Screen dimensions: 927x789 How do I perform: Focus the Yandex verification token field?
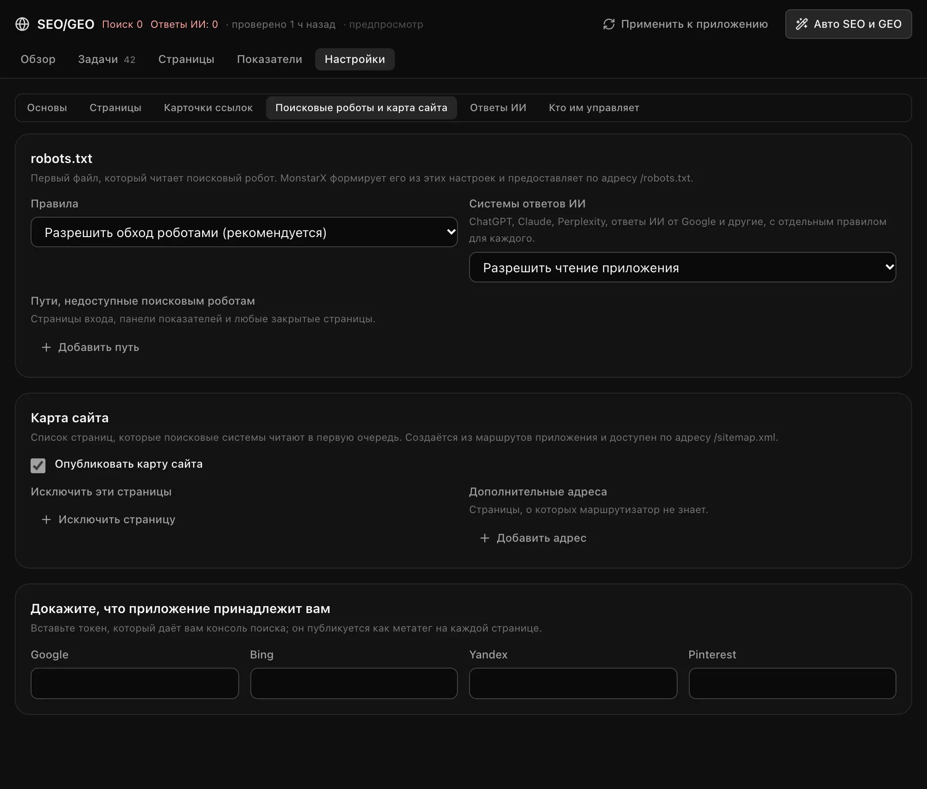pyautogui.click(x=573, y=683)
